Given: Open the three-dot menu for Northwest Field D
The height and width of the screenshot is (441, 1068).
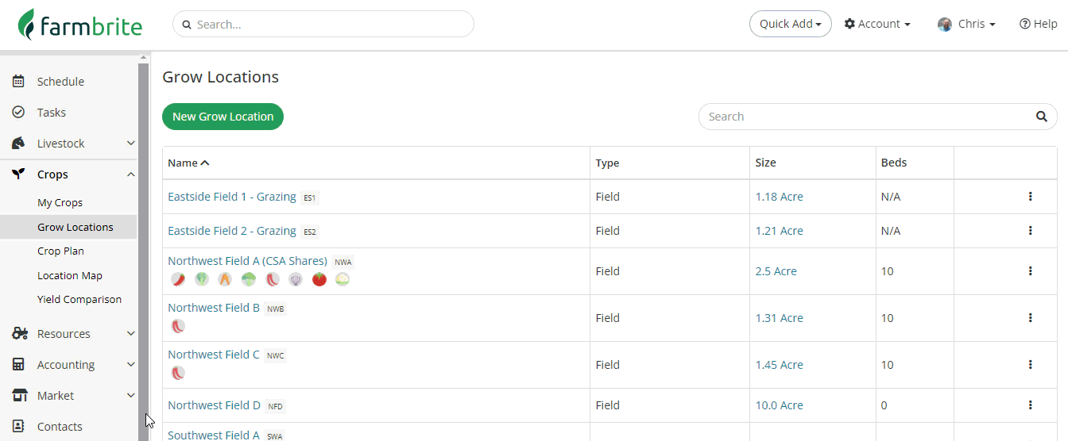Looking at the screenshot, I should pos(1030,405).
